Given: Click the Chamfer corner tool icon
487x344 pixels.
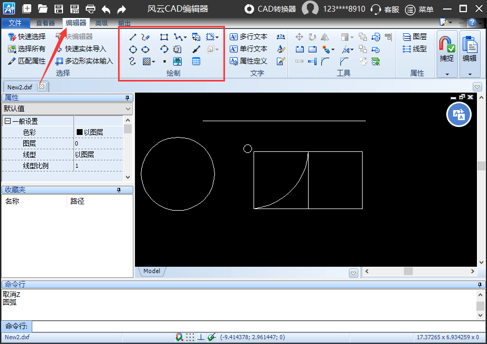Looking at the screenshot, I should (344, 61).
